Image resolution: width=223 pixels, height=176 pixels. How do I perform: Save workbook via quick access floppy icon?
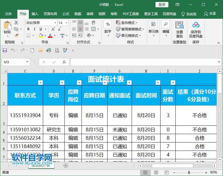pyautogui.click(x=5, y=50)
